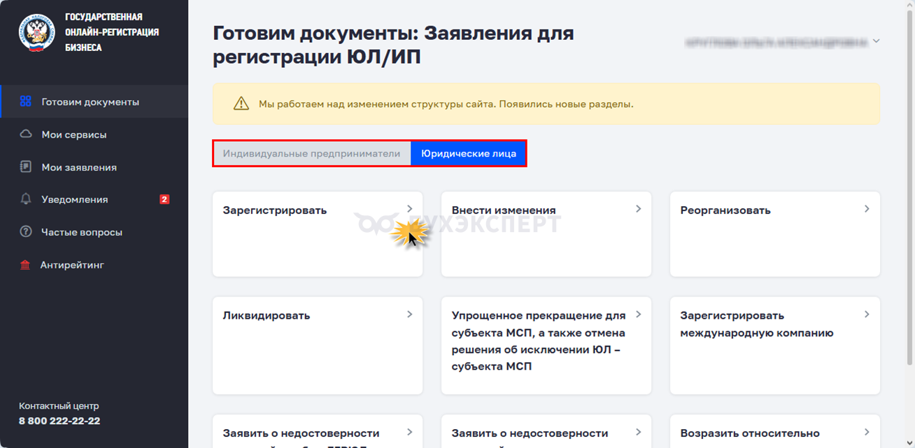Switch to Индивидуальные предприниматели tab
The width and height of the screenshot is (915, 448).
pyautogui.click(x=311, y=154)
